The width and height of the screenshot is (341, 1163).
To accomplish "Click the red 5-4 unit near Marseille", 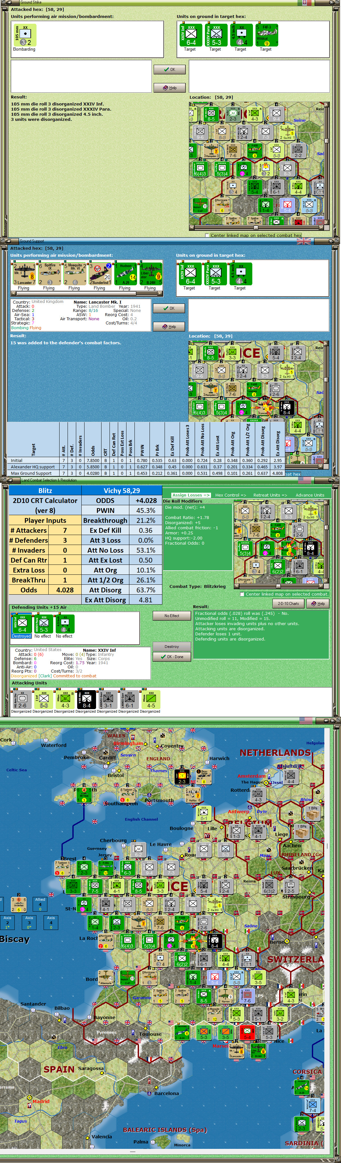I will coord(247,1032).
